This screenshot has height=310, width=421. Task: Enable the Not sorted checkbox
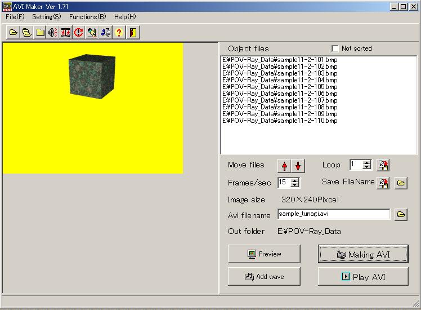coord(335,48)
